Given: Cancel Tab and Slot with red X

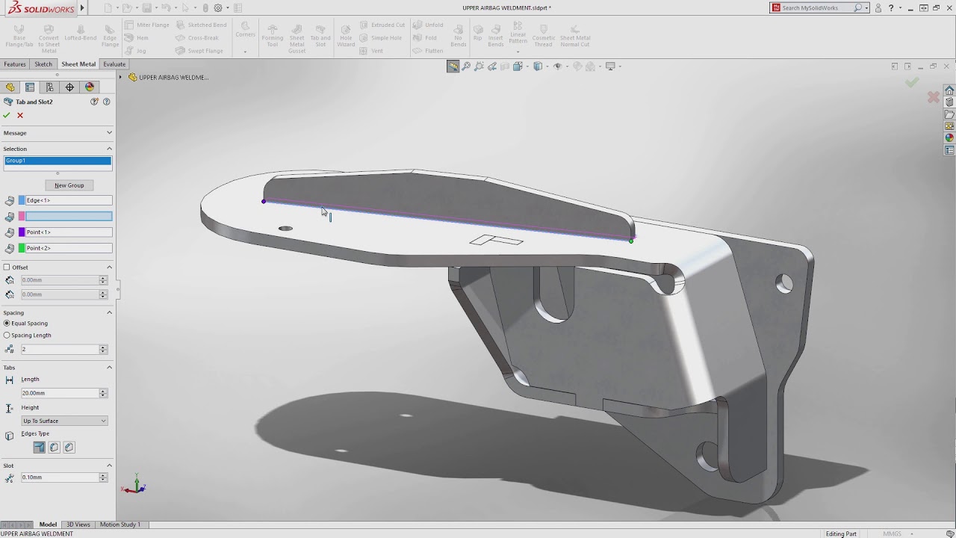Looking at the screenshot, I should coord(20,115).
